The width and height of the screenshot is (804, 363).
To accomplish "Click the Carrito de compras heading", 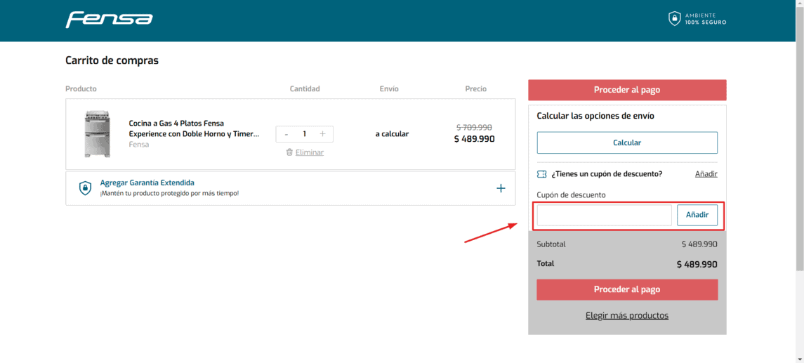I will (x=112, y=60).
